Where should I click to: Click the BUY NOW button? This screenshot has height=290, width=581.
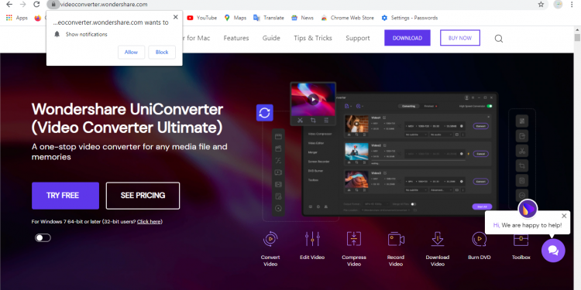[x=460, y=38]
